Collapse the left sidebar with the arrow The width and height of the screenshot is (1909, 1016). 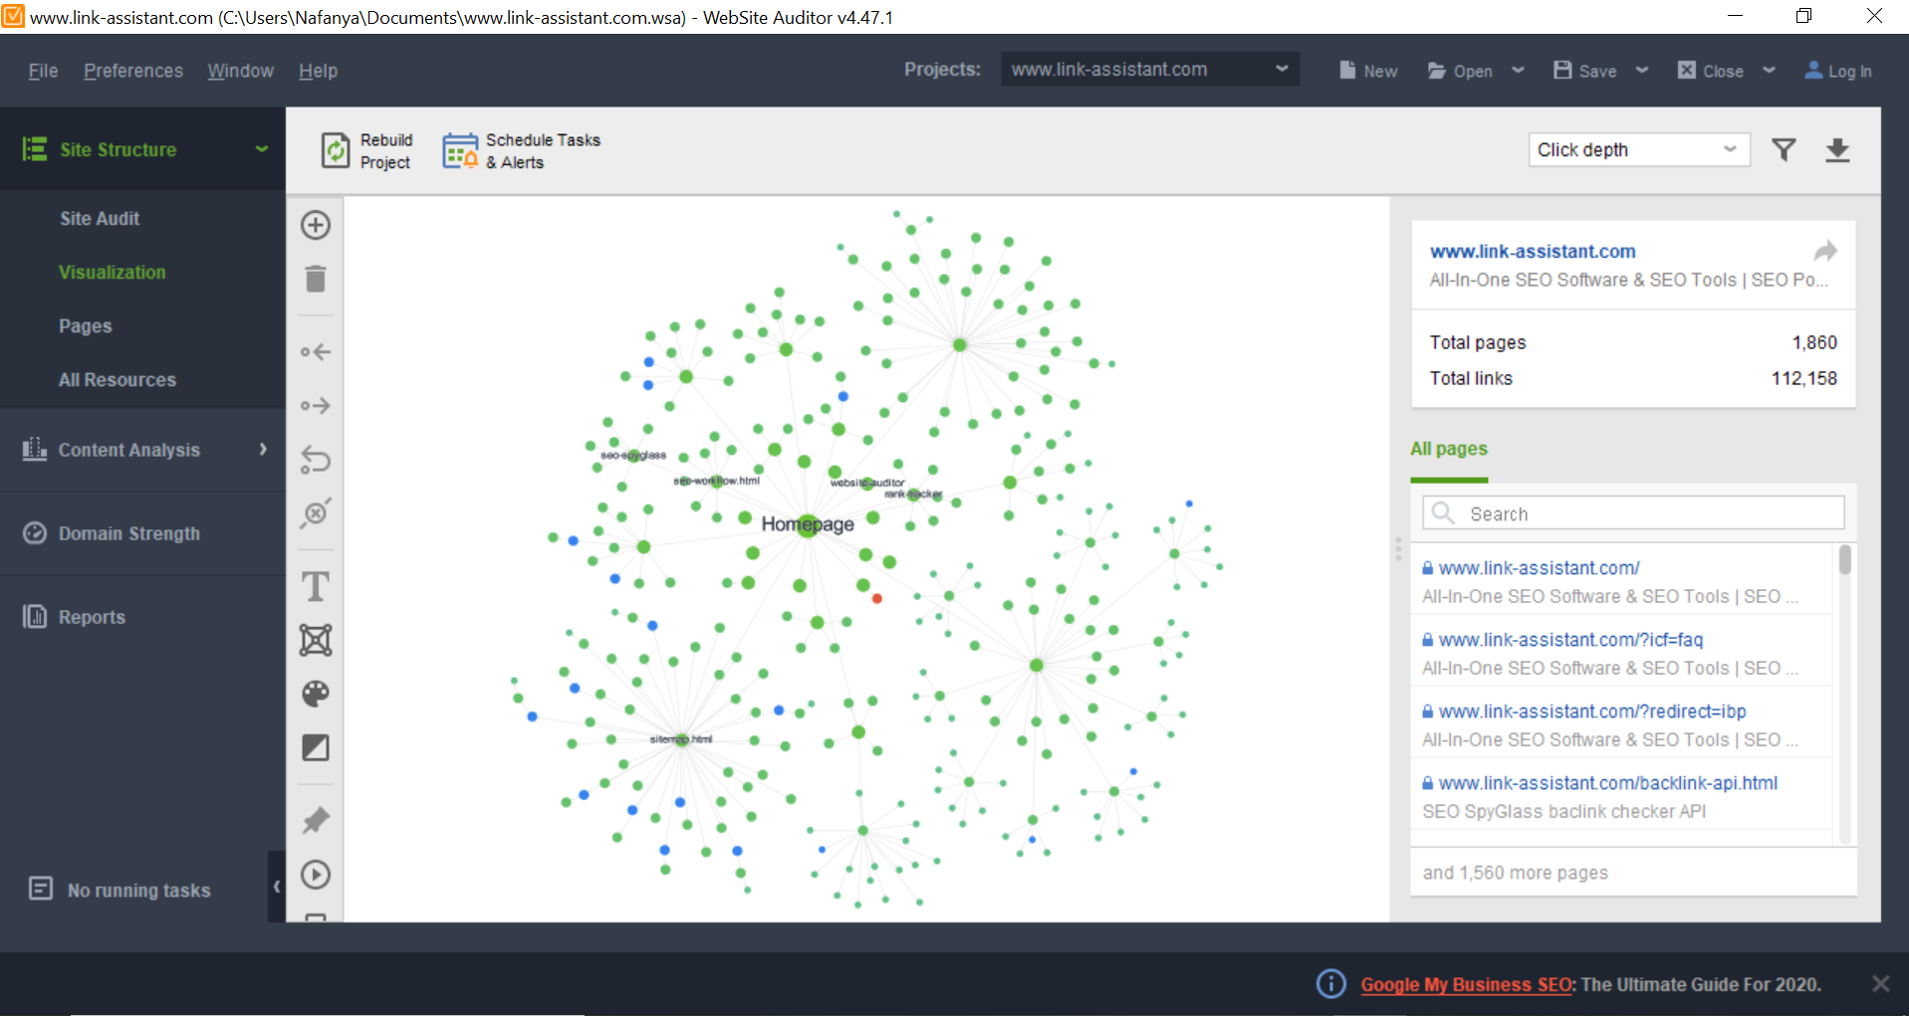[x=276, y=886]
